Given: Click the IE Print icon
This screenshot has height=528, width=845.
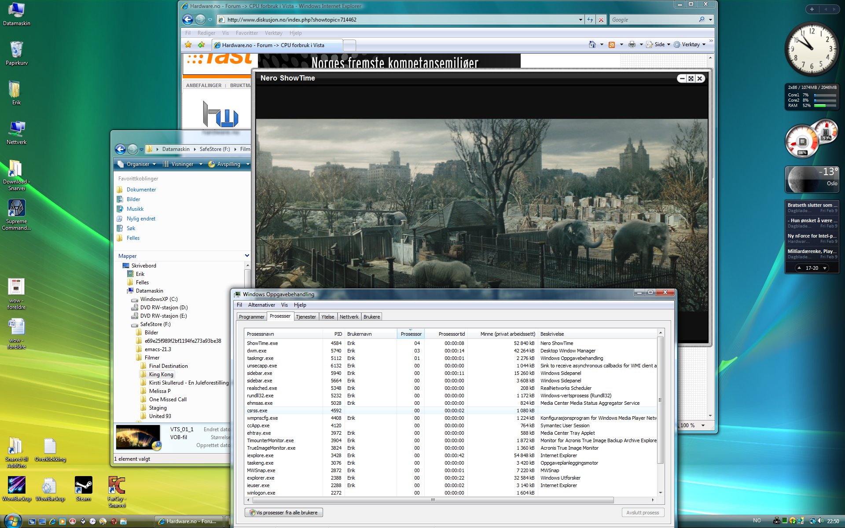Looking at the screenshot, I should (632, 44).
